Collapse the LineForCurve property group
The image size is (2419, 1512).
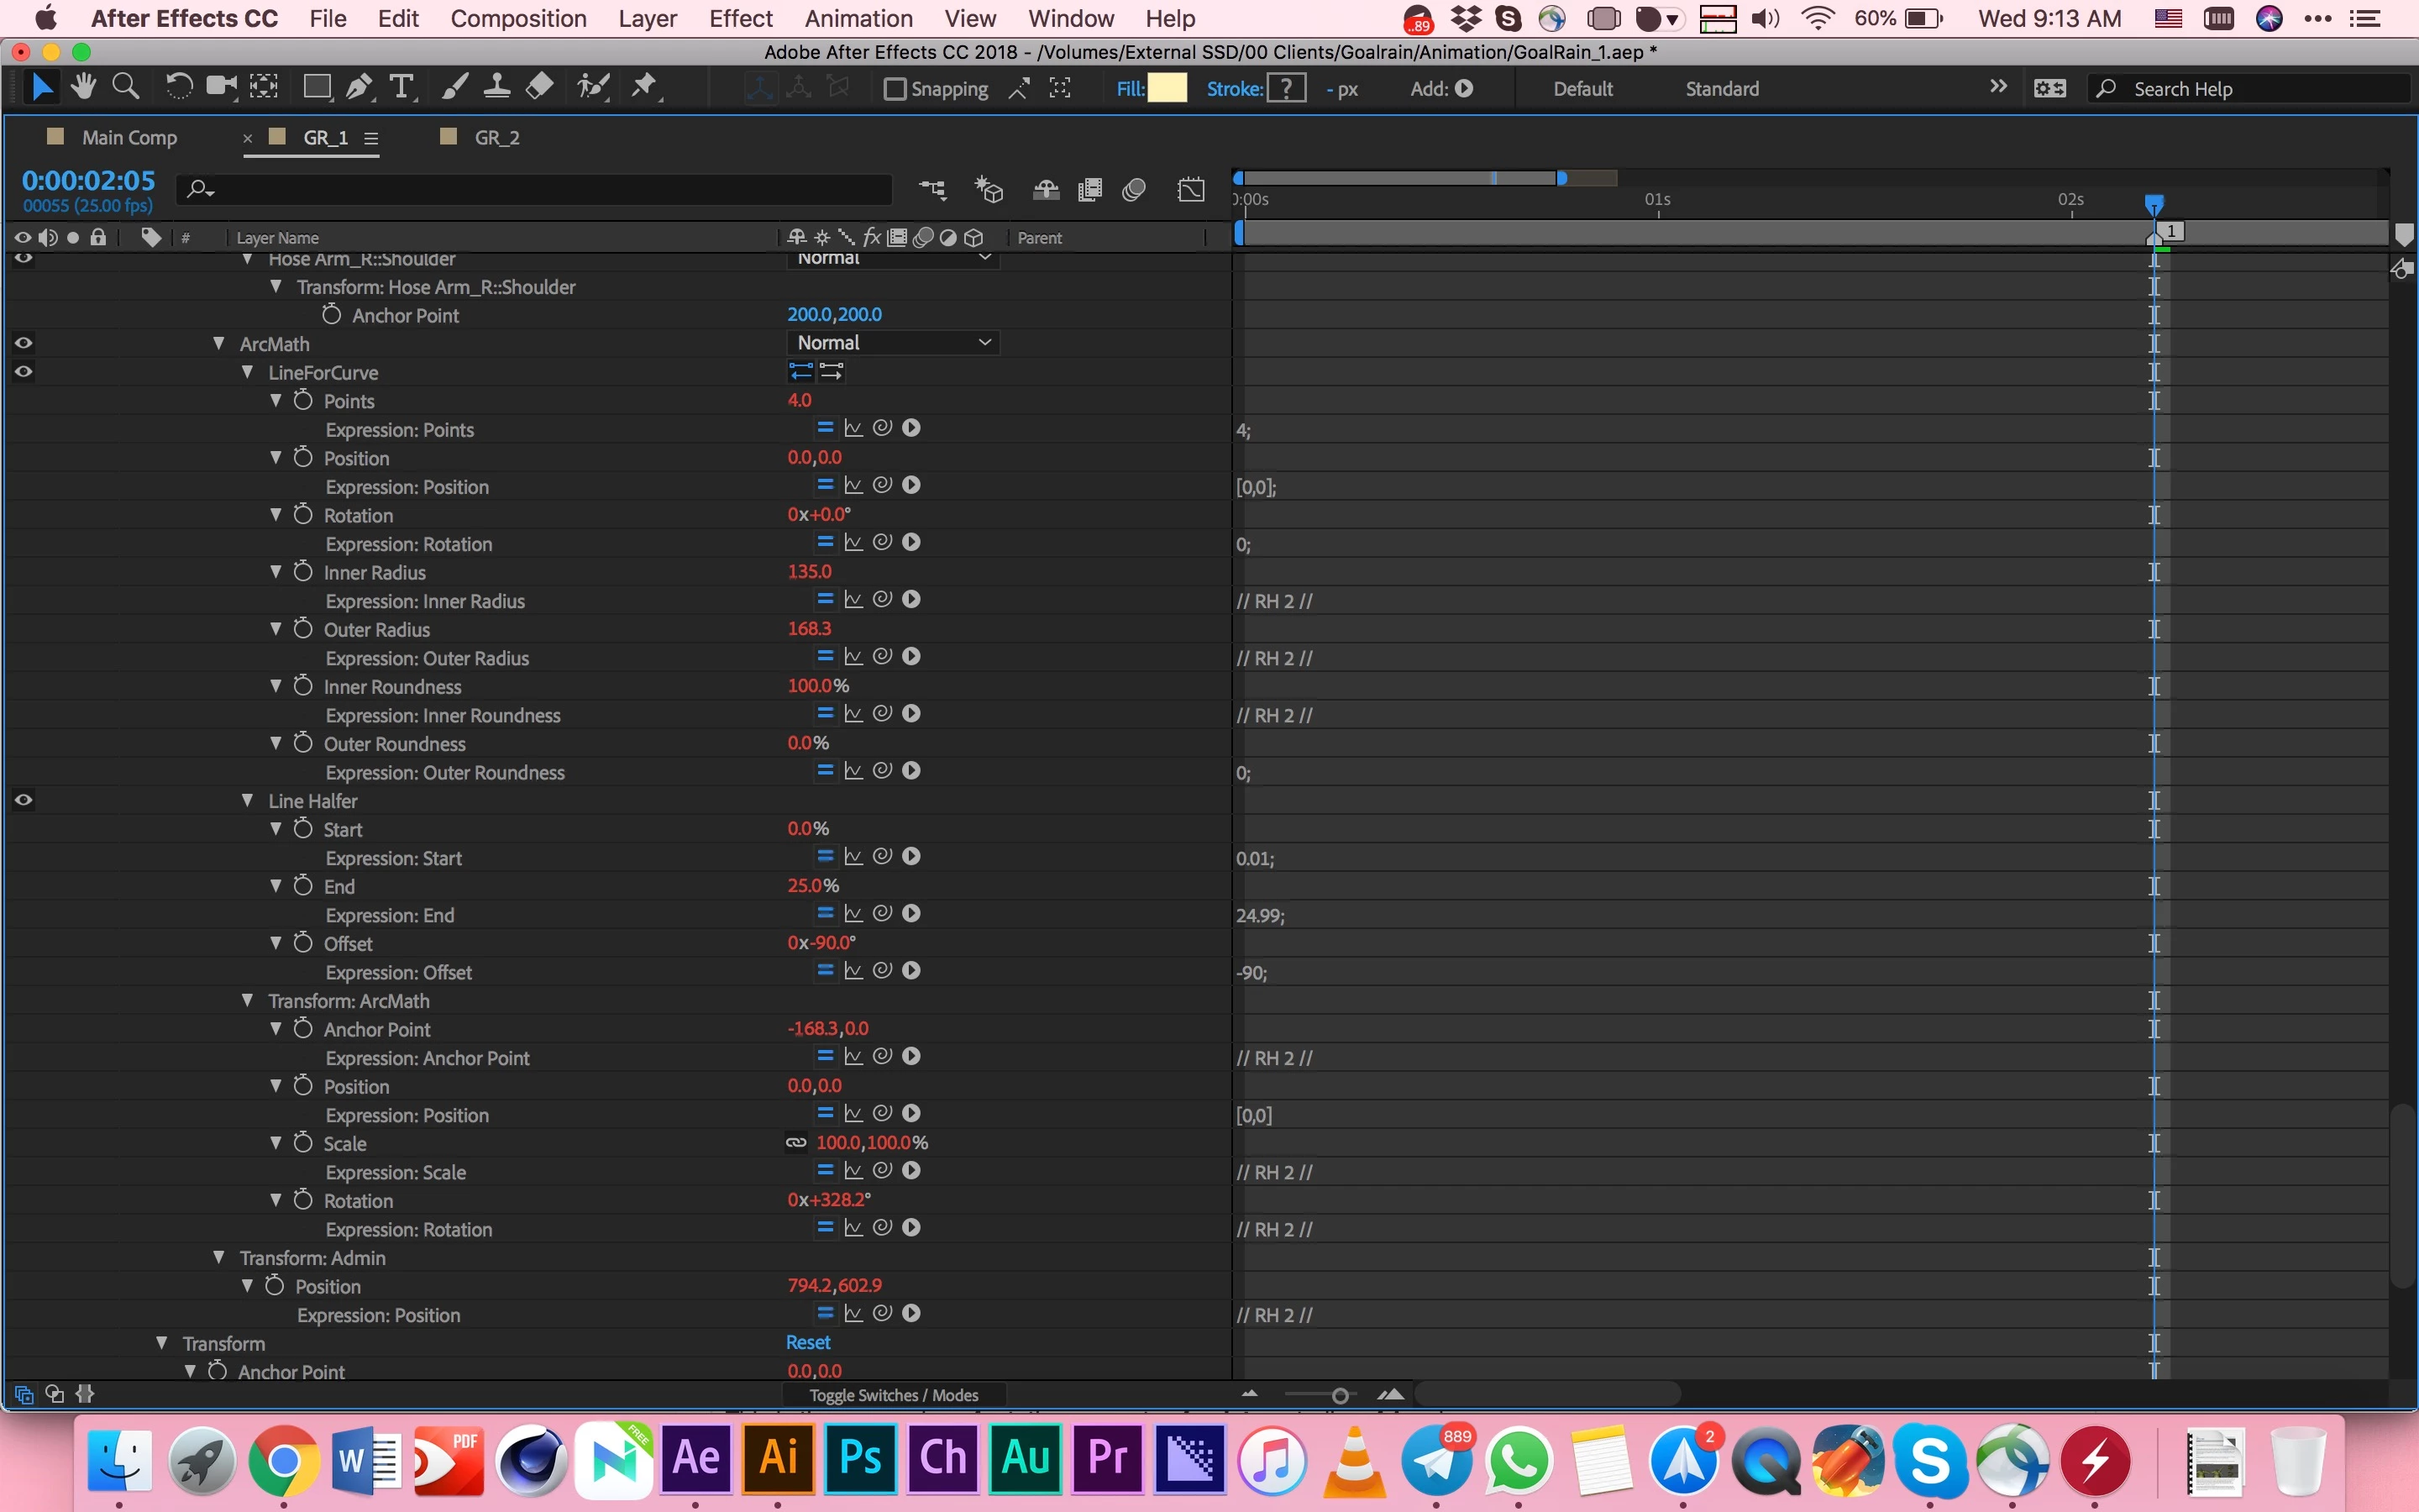click(x=248, y=372)
